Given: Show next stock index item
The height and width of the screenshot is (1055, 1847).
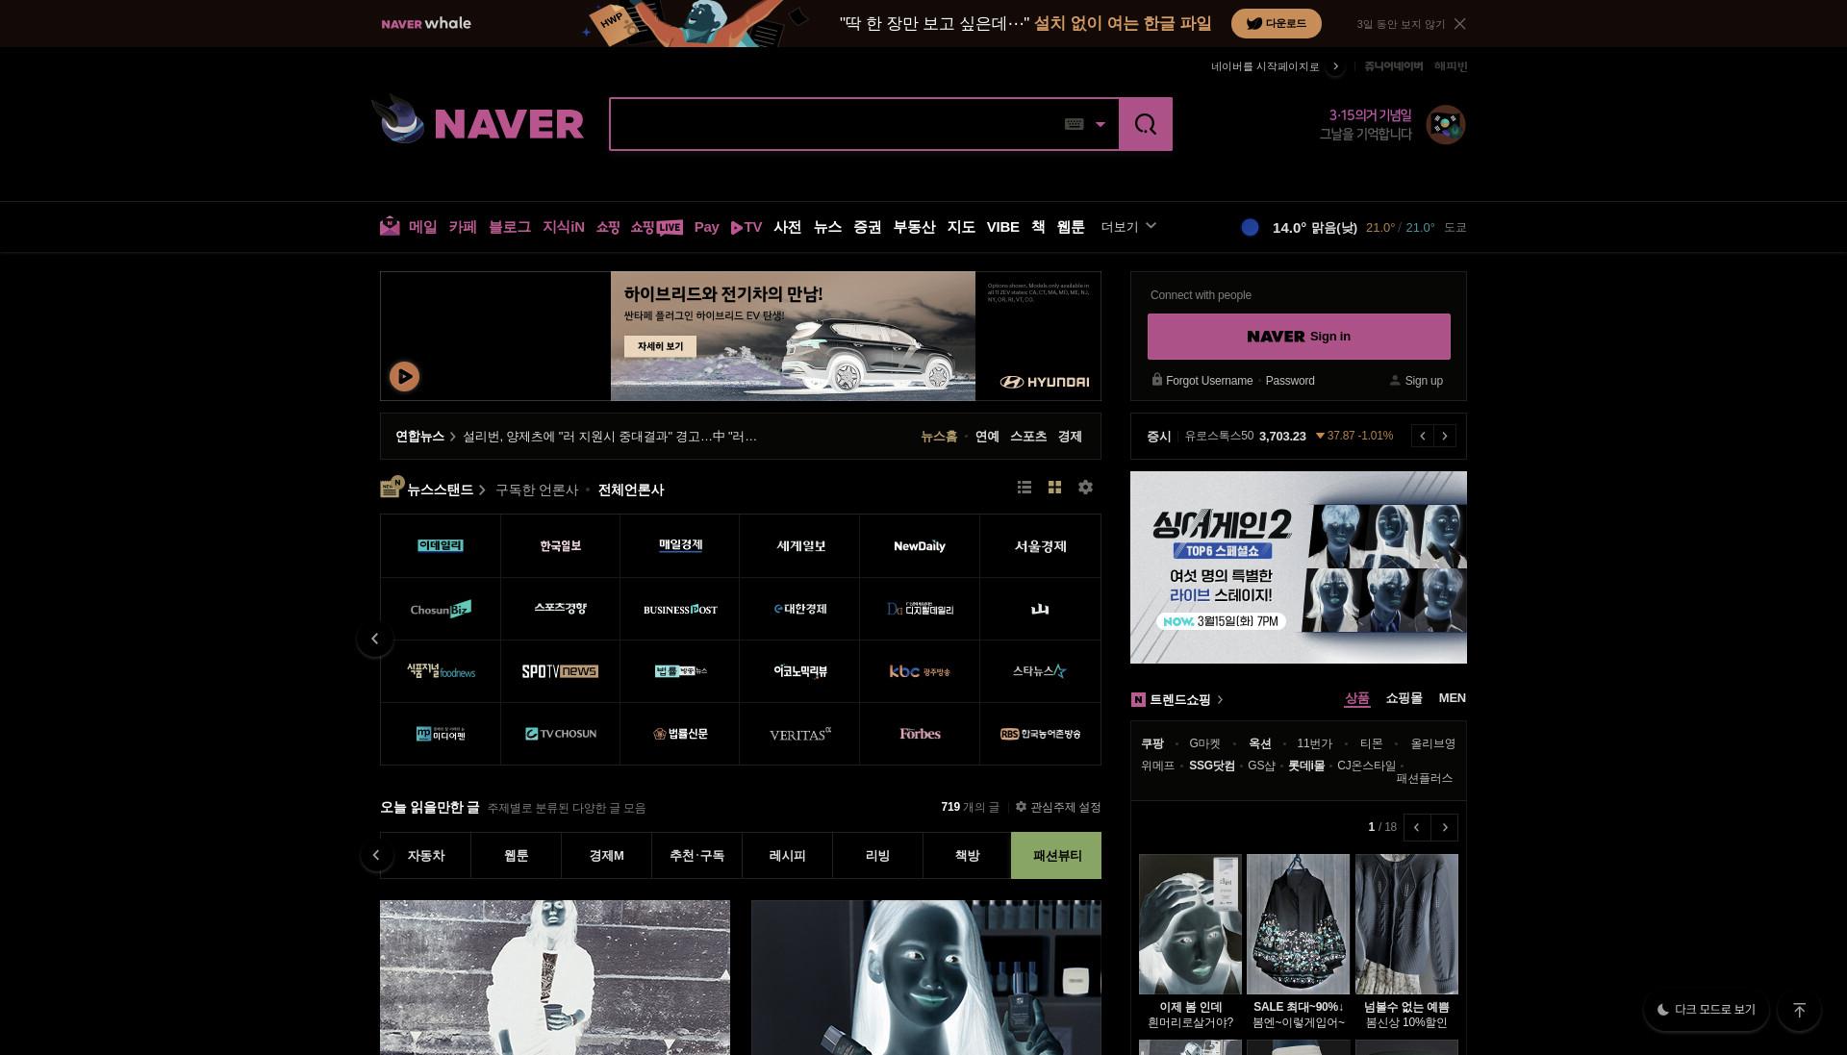Looking at the screenshot, I should click(x=1445, y=436).
